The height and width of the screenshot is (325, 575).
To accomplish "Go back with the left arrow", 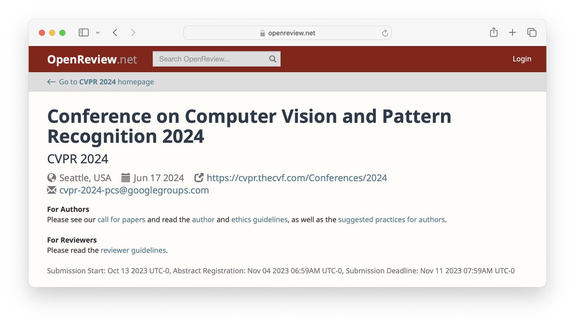I will [x=115, y=33].
